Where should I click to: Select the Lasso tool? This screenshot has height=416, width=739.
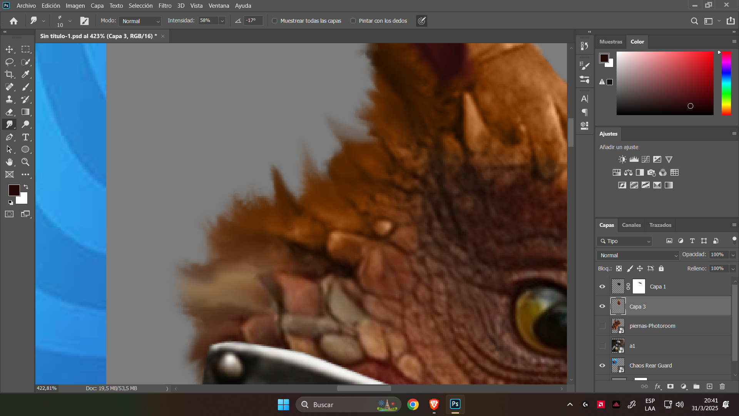(9, 62)
